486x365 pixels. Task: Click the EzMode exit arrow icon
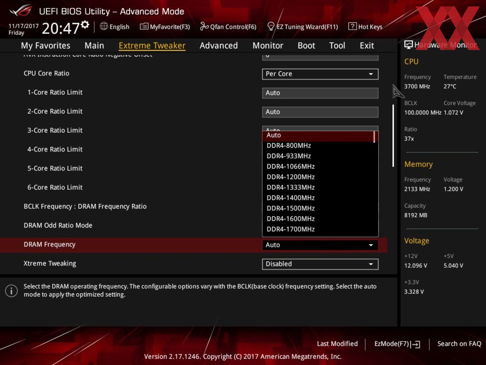click(415, 344)
